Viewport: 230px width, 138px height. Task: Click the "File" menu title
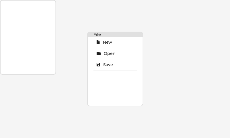pos(97,34)
